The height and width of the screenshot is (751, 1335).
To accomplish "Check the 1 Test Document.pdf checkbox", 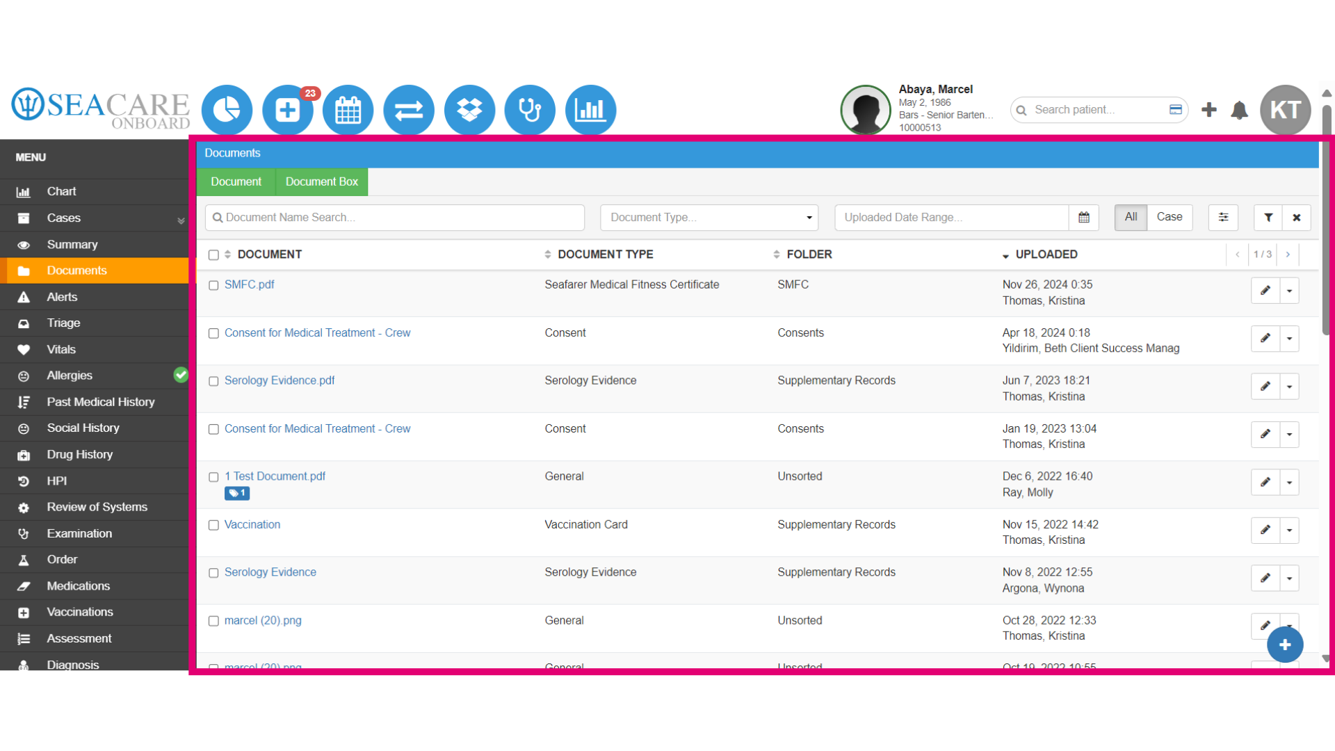I will [213, 478].
